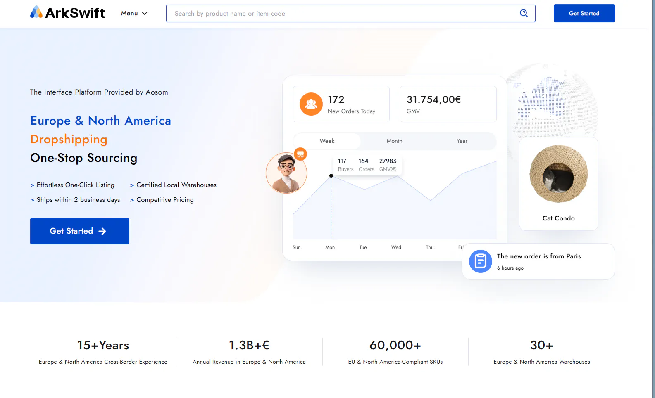Click the cartoon avatar with glasses
This screenshot has height=398, width=655.
pyautogui.click(x=286, y=173)
